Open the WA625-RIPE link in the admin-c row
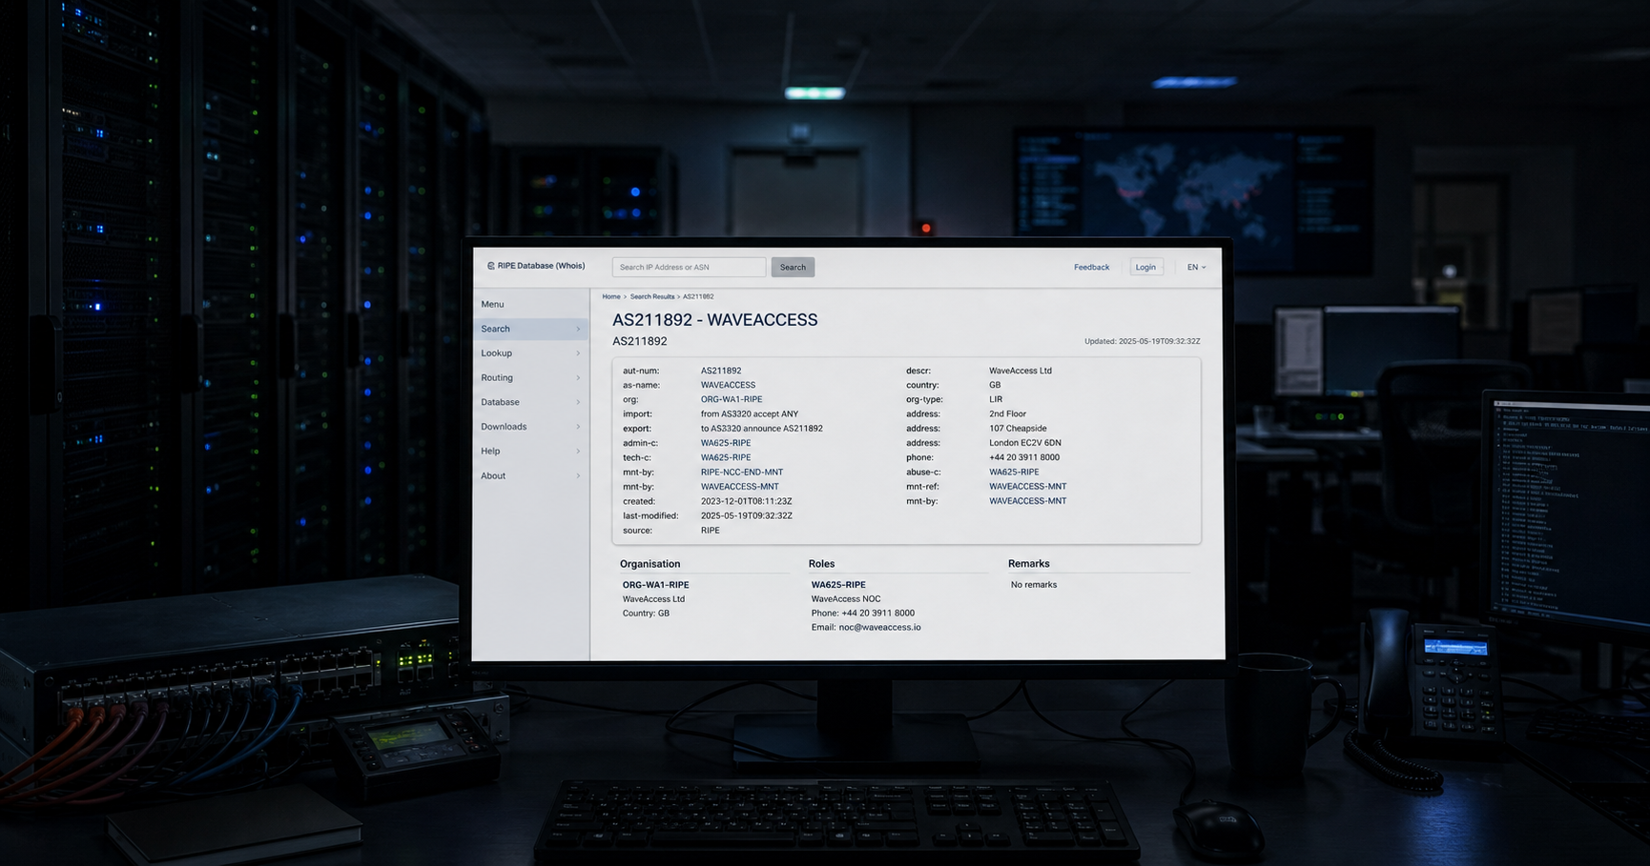Screen dimensions: 1650x866 [726, 443]
